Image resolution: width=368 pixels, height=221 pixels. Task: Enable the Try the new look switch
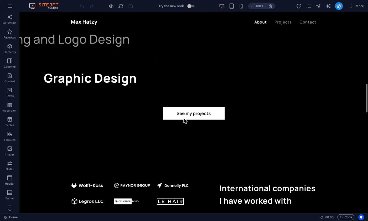191,6
